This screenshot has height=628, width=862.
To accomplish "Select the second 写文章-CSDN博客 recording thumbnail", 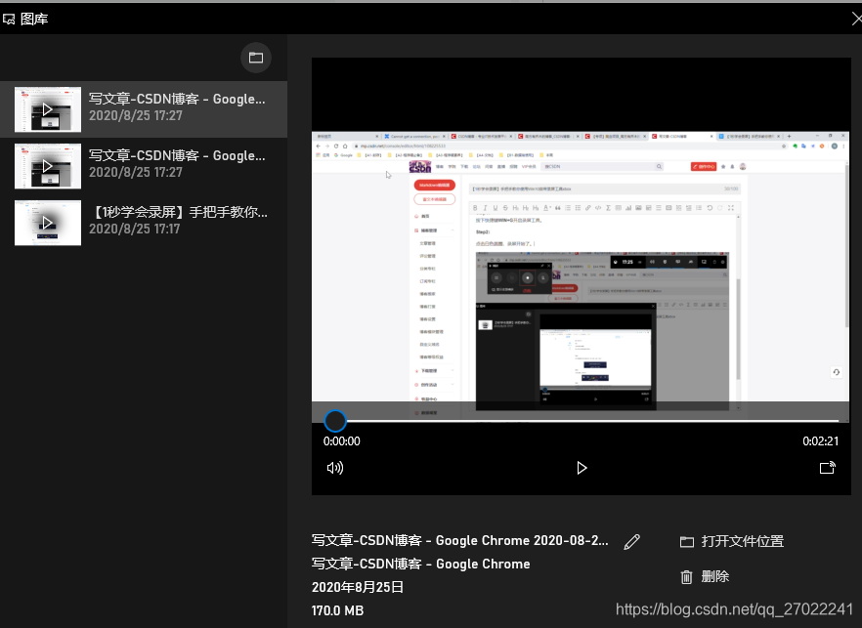I will click(x=48, y=166).
